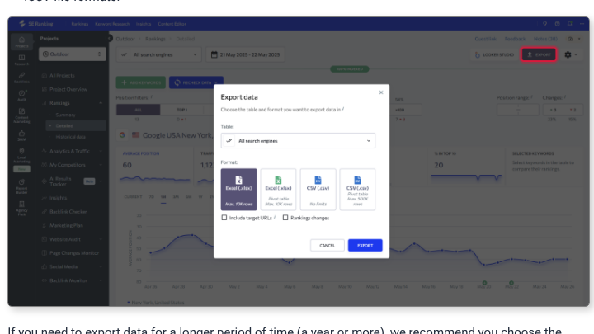The height and width of the screenshot is (334, 594).
Task: Select the CSV (.csv) No limits format
Action: point(318,190)
